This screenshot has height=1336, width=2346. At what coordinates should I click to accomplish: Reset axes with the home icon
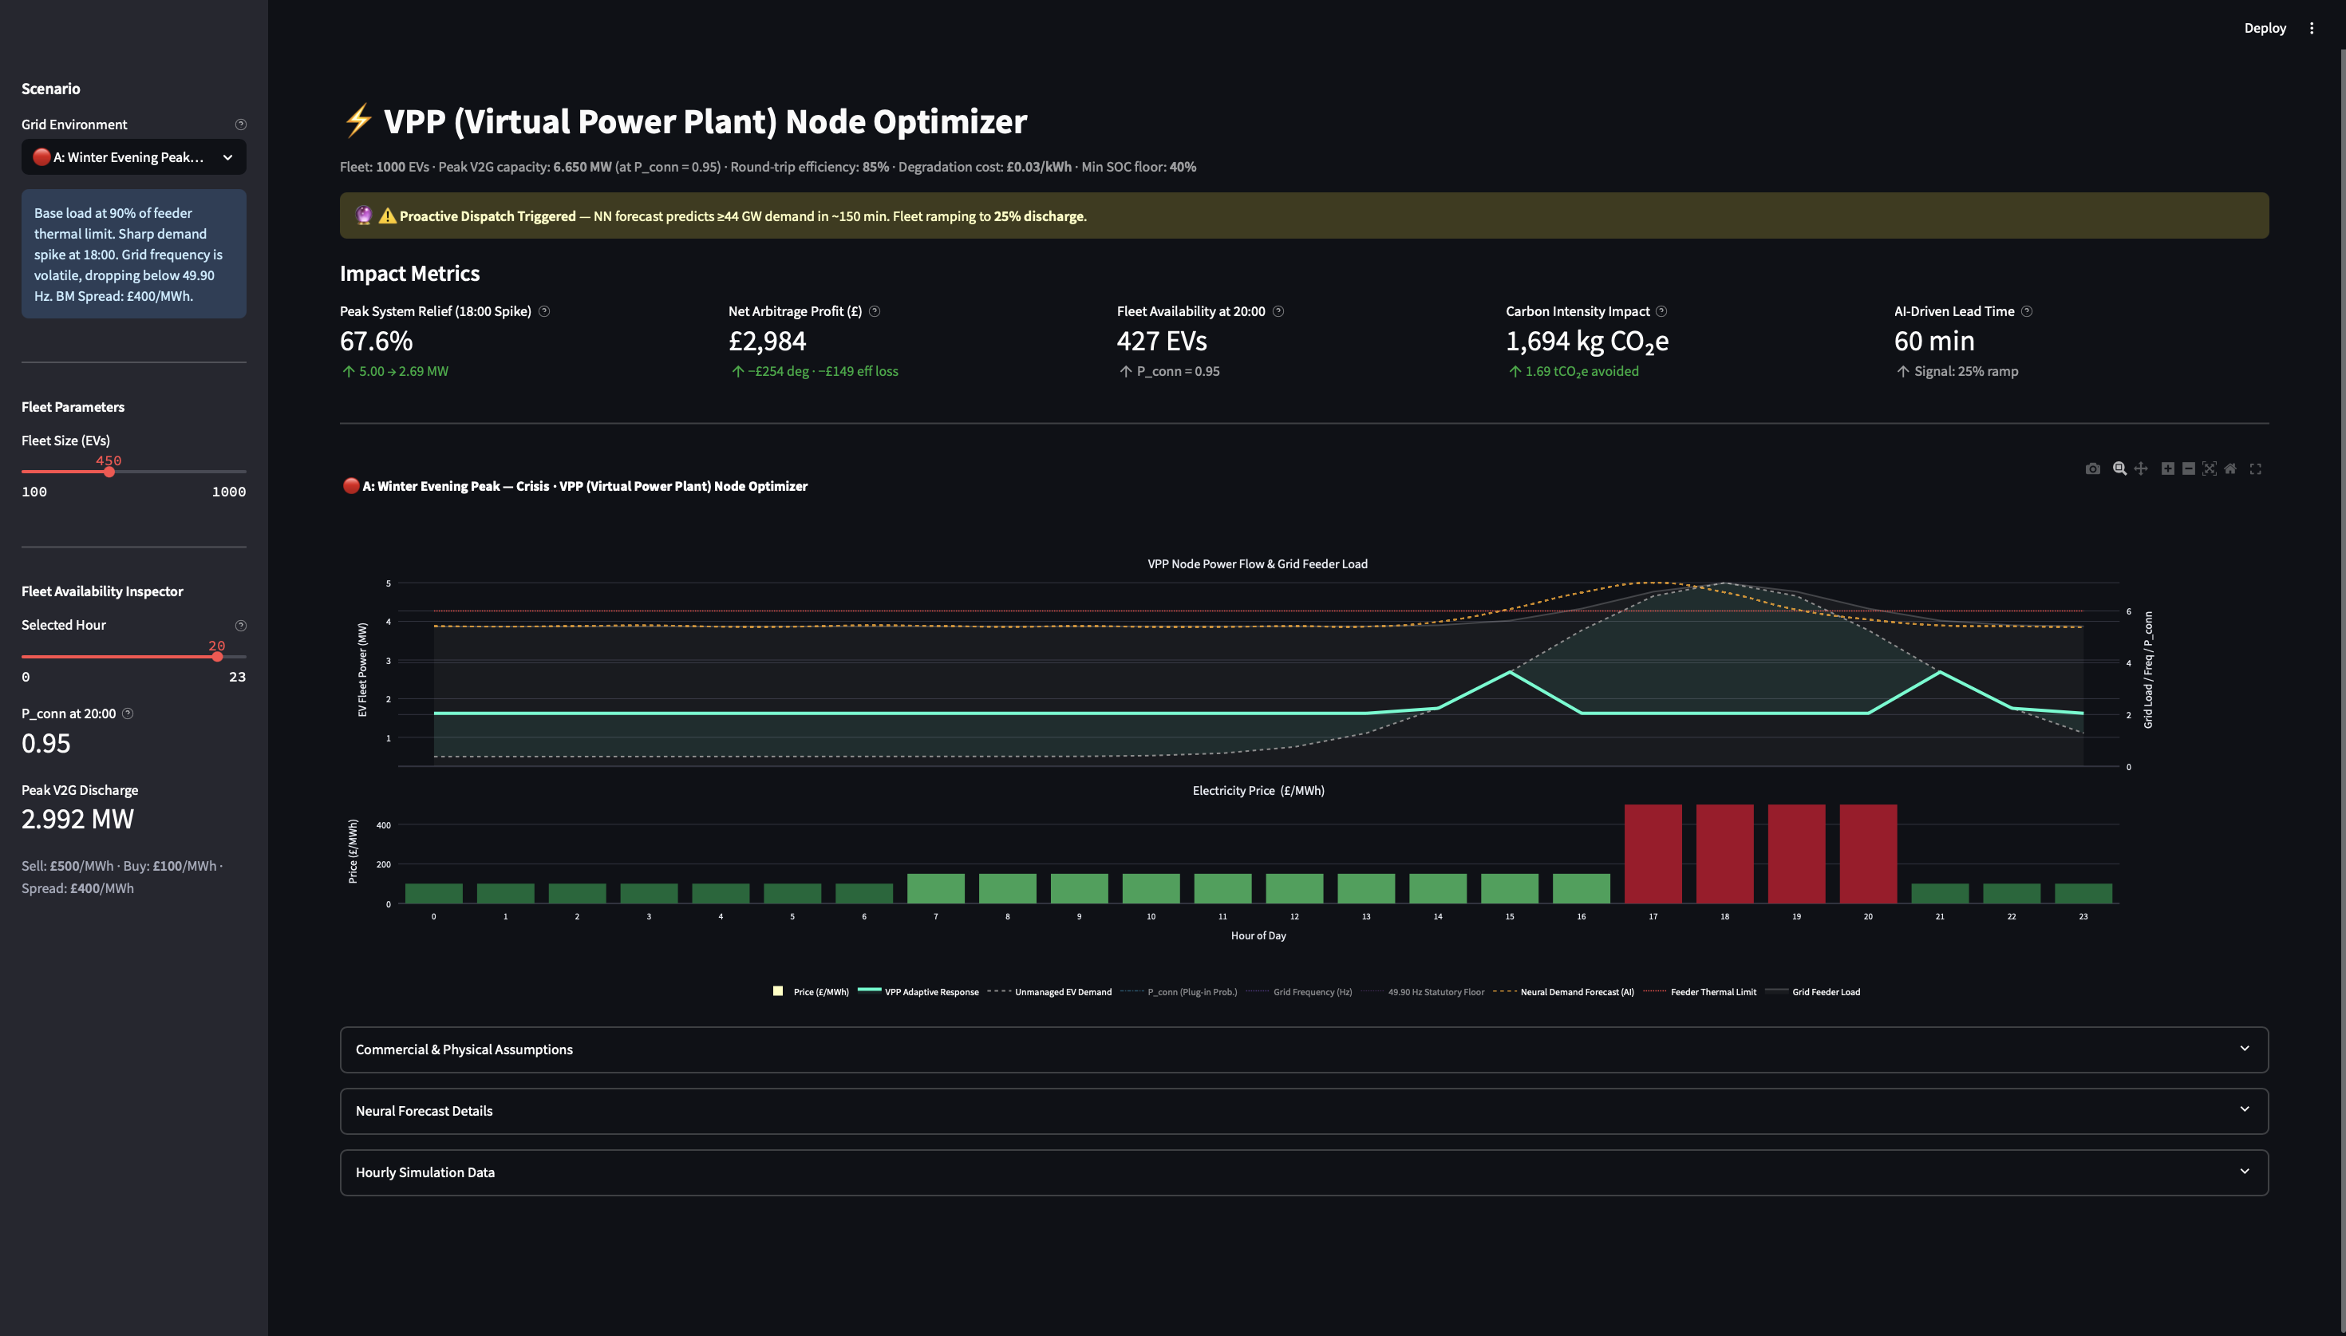click(x=2230, y=469)
